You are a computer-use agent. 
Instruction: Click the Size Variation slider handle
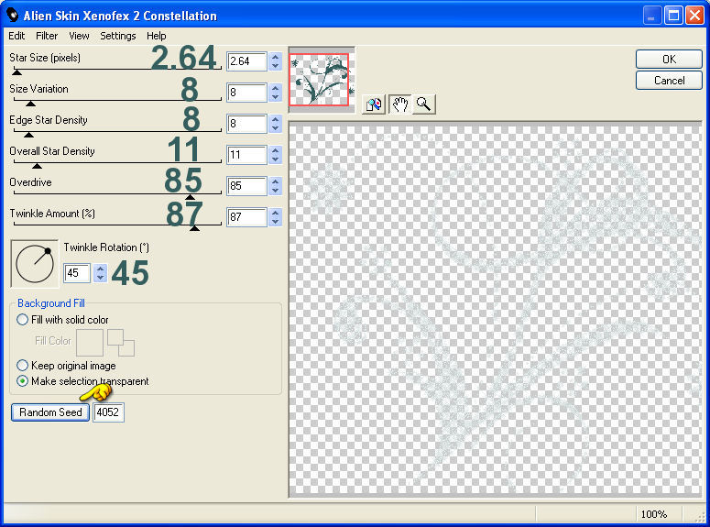coord(30,104)
